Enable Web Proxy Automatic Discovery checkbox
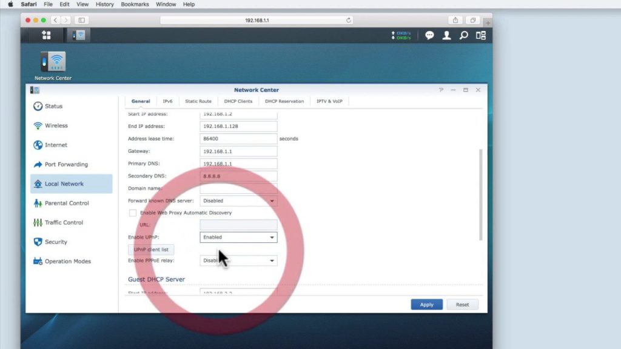 tap(133, 213)
